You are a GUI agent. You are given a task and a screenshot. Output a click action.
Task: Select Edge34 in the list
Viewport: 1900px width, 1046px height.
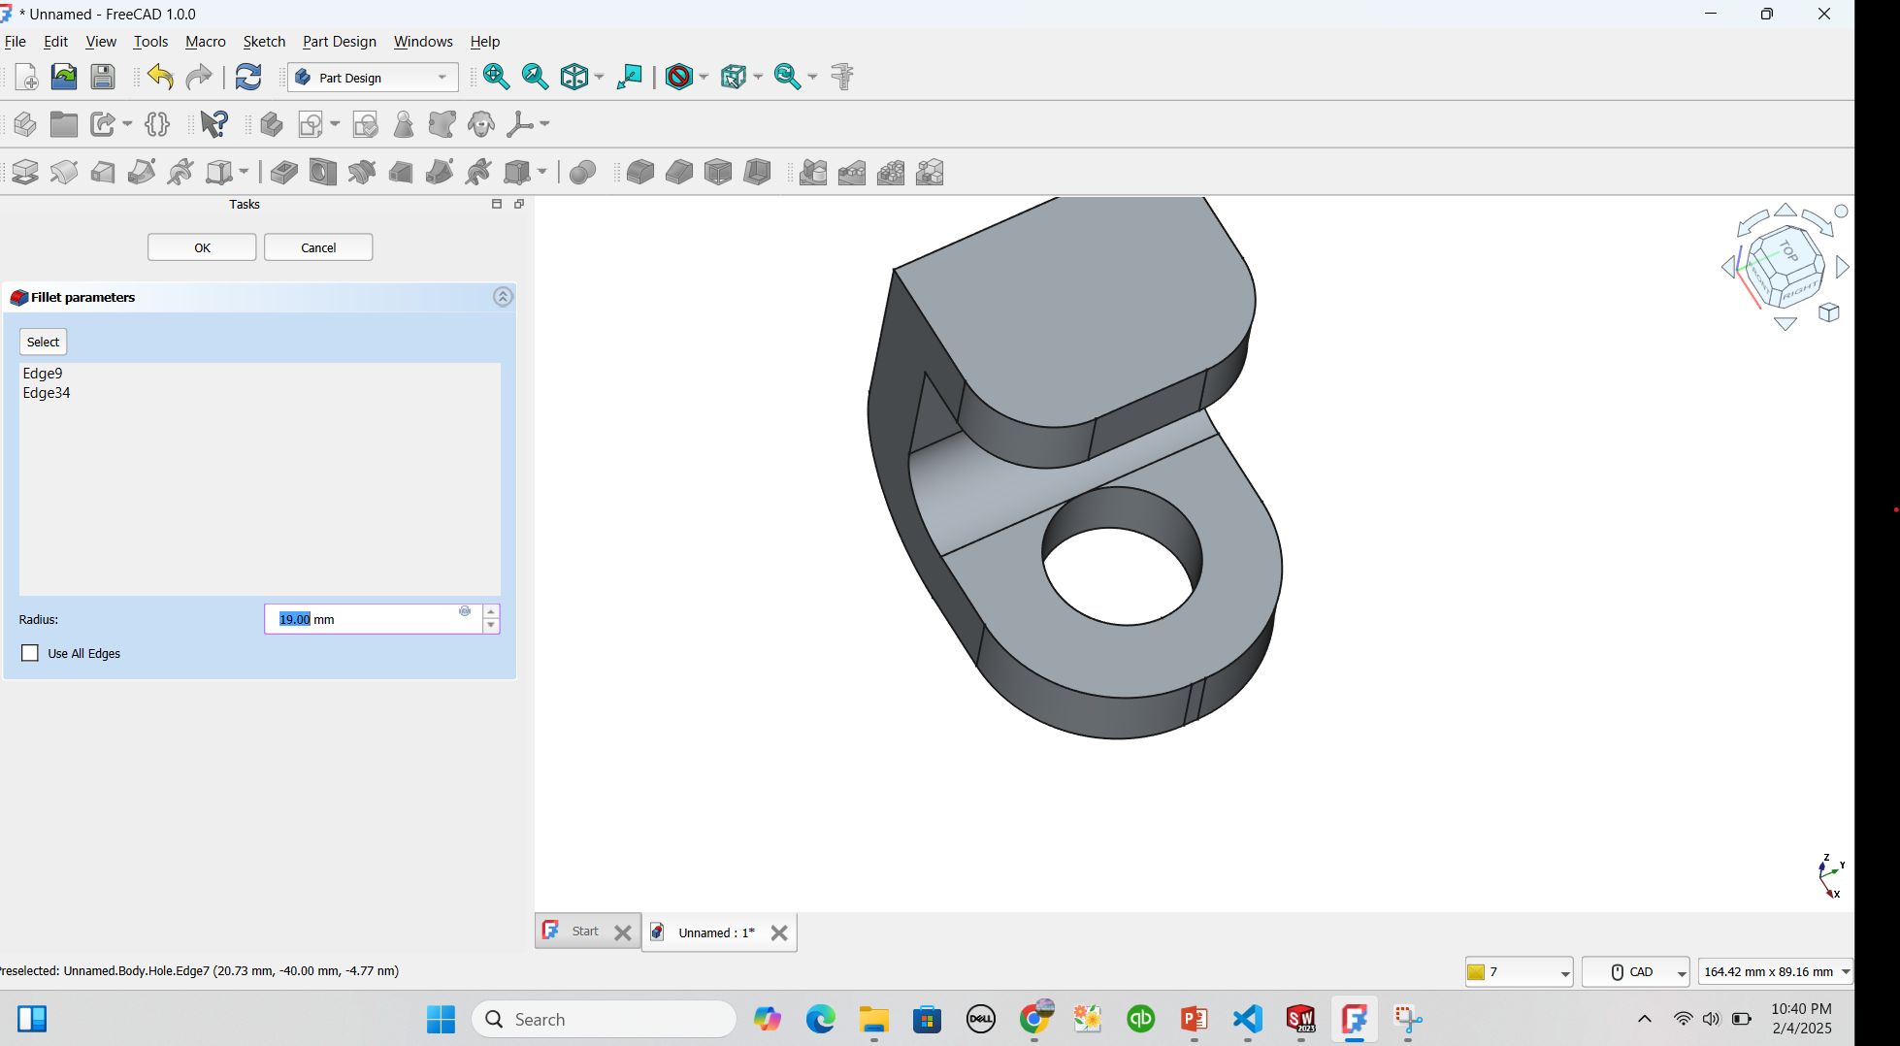click(x=47, y=393)
